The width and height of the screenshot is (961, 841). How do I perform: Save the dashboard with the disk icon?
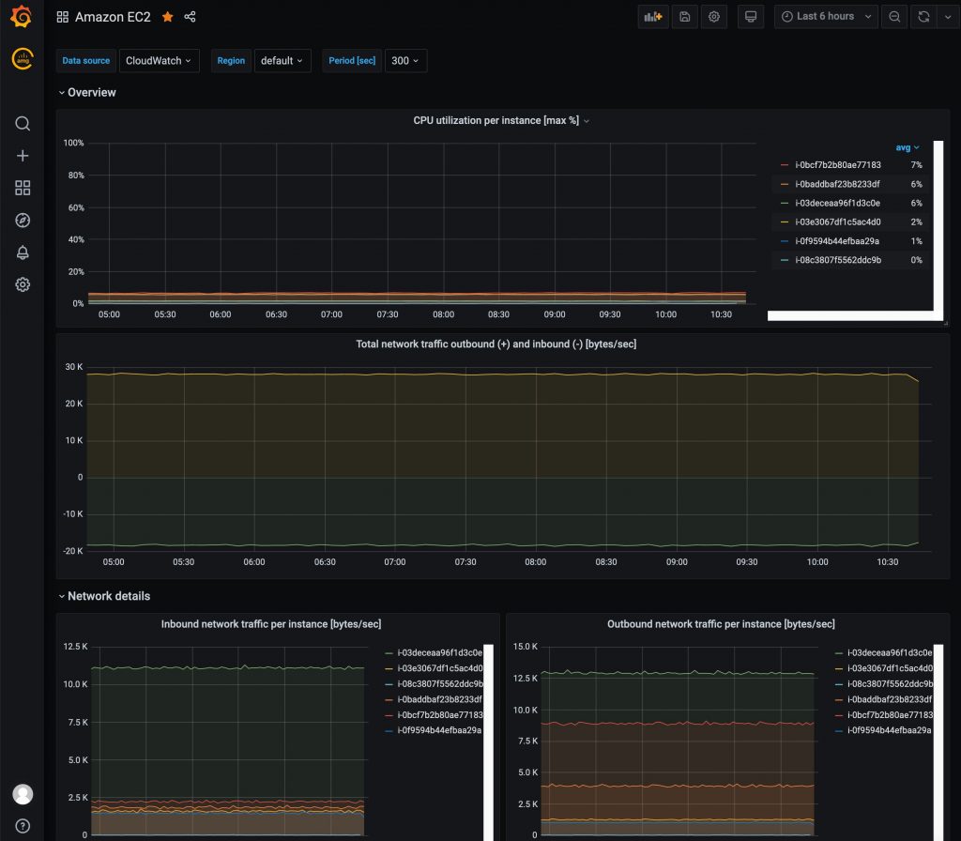684,17
